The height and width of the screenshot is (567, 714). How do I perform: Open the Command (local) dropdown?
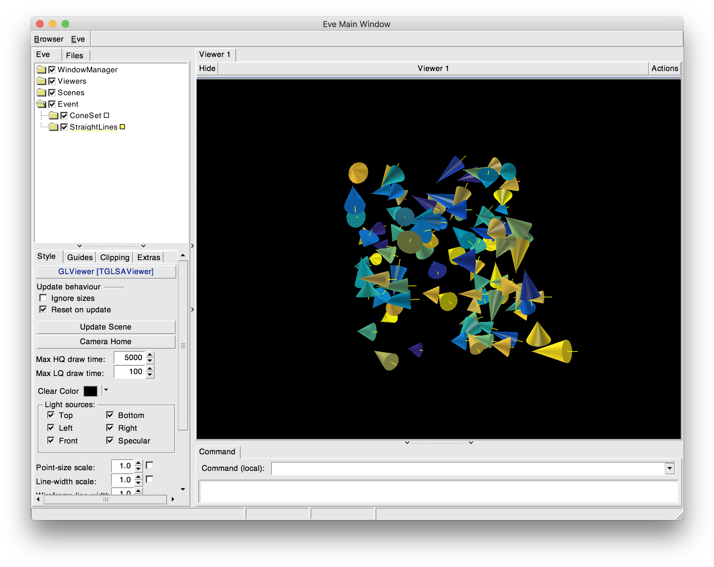tap(670, 468)
